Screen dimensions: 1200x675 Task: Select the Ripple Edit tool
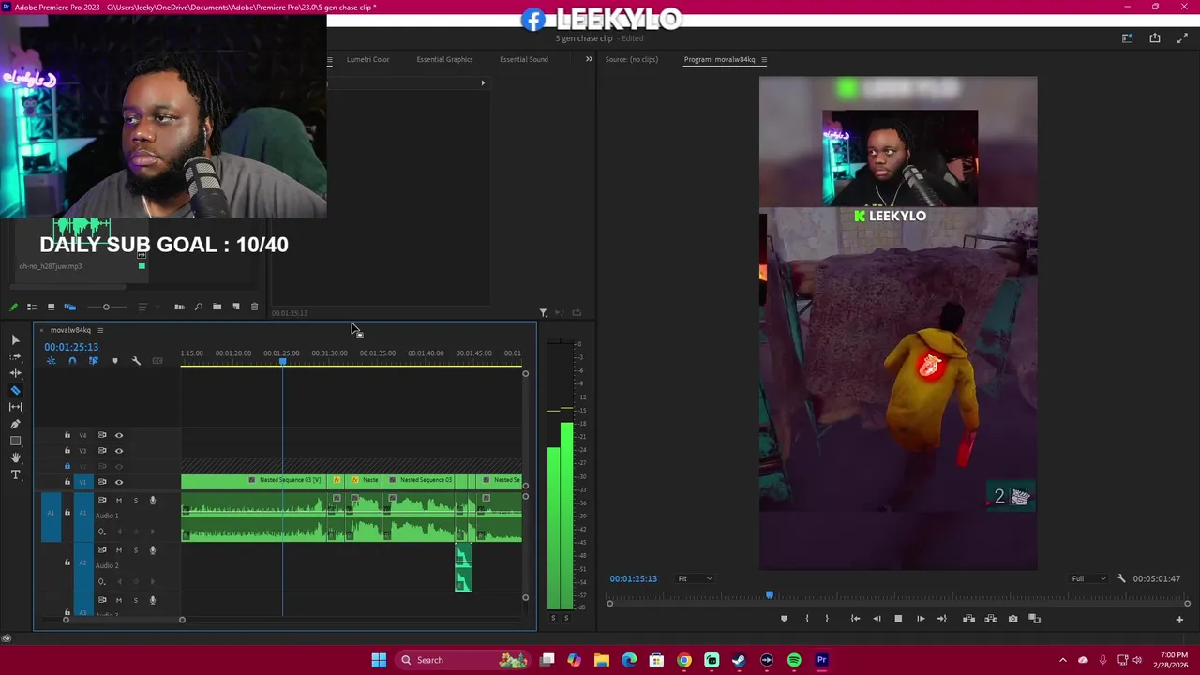[16, 373]
